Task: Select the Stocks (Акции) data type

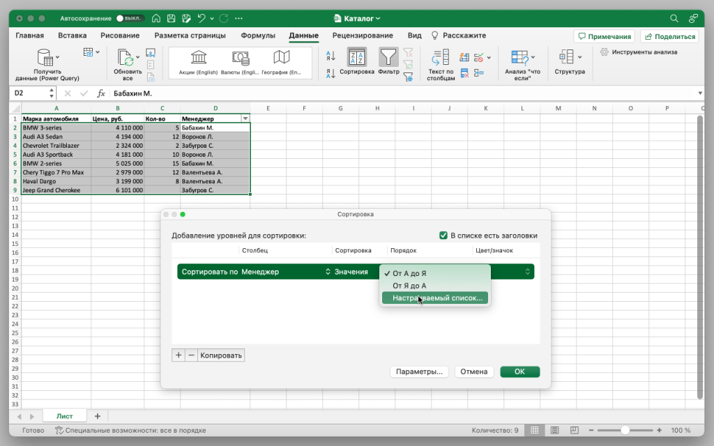Action: coord(198,63)
